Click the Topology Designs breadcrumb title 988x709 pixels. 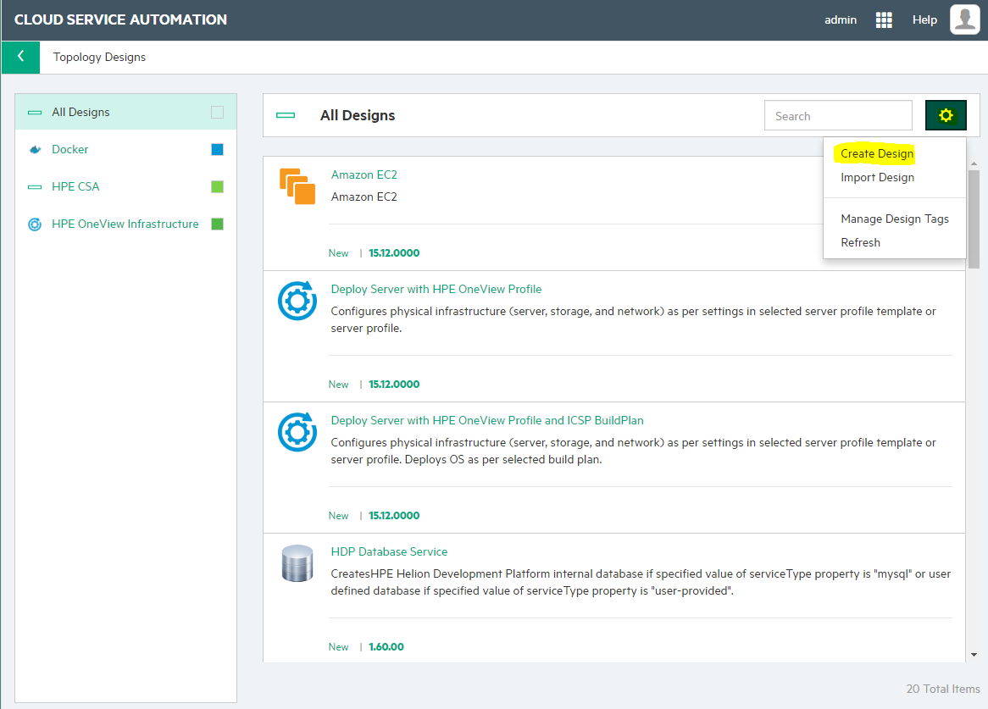point(99,58)
